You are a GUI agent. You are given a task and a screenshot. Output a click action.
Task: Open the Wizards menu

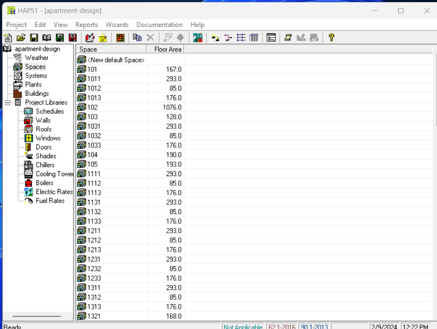pyautogui.click(x=117, y=25)
